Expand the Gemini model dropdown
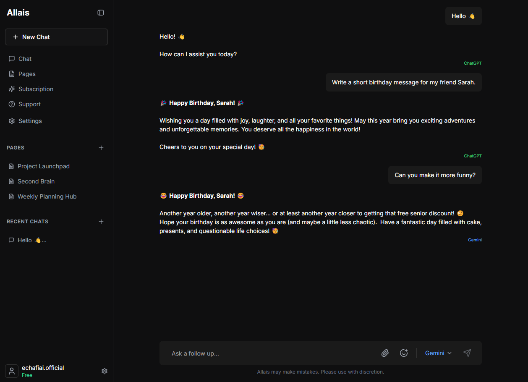 (438, 353)
